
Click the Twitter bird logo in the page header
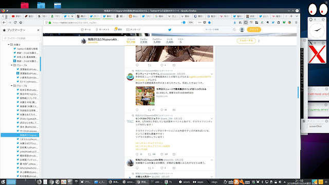(x=170, y=30)
